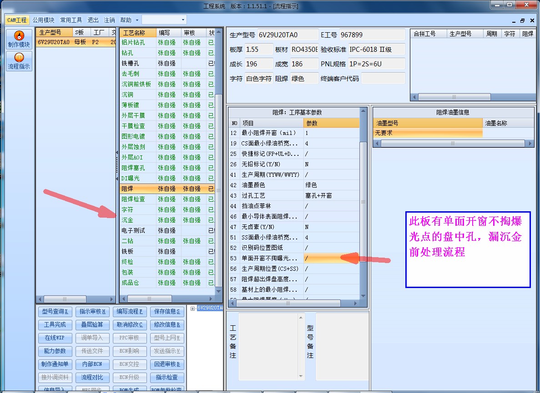Click the 指示审核H button
This screenshot has width=540, height=393.
[x=92, y=312]
